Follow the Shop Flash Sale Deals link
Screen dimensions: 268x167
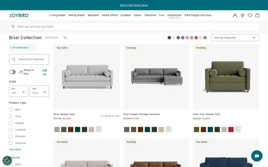pyautogui.click(x=134, y=5)
